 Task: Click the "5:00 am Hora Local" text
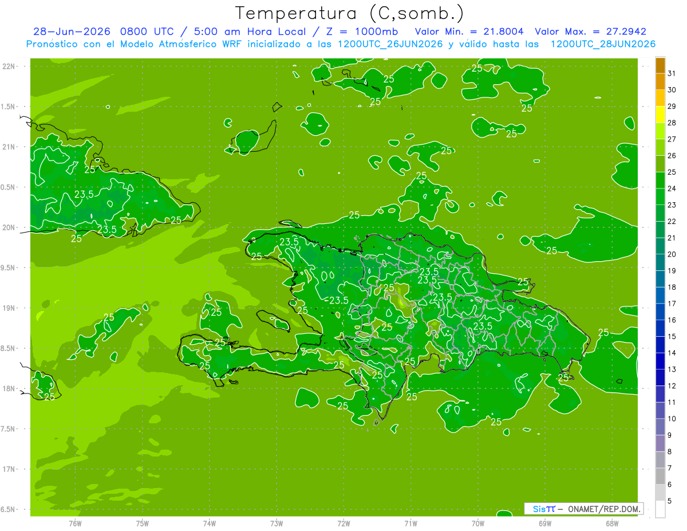251,32
